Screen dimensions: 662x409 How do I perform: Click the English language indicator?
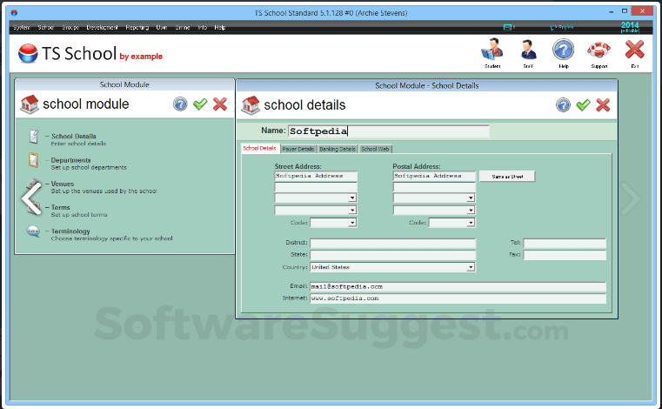(562, 27)
